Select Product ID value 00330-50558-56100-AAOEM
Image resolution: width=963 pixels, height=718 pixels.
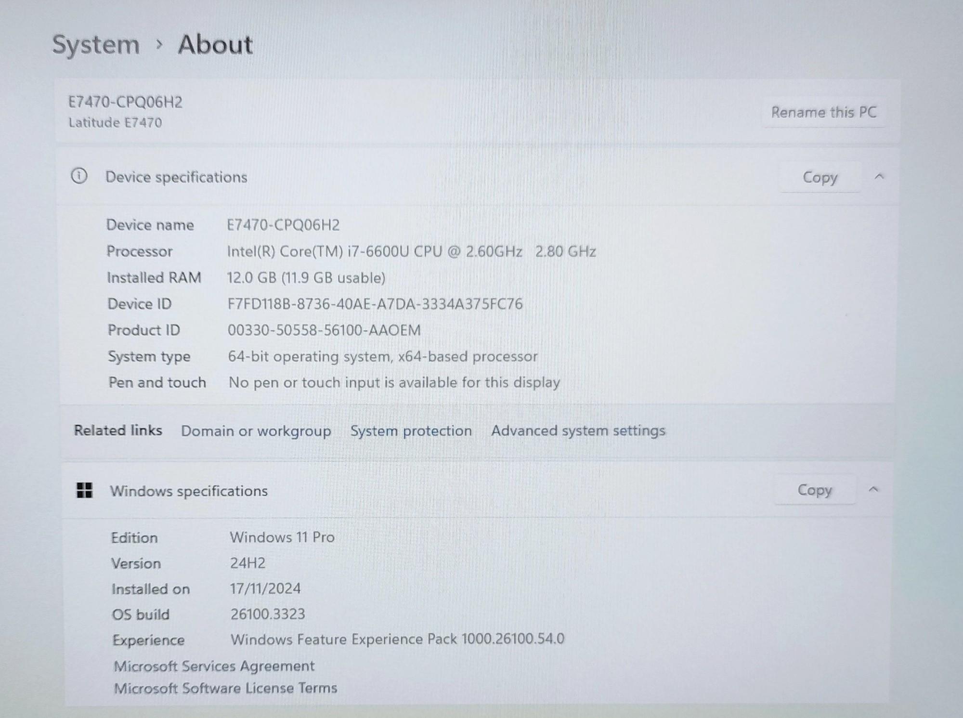324,330
